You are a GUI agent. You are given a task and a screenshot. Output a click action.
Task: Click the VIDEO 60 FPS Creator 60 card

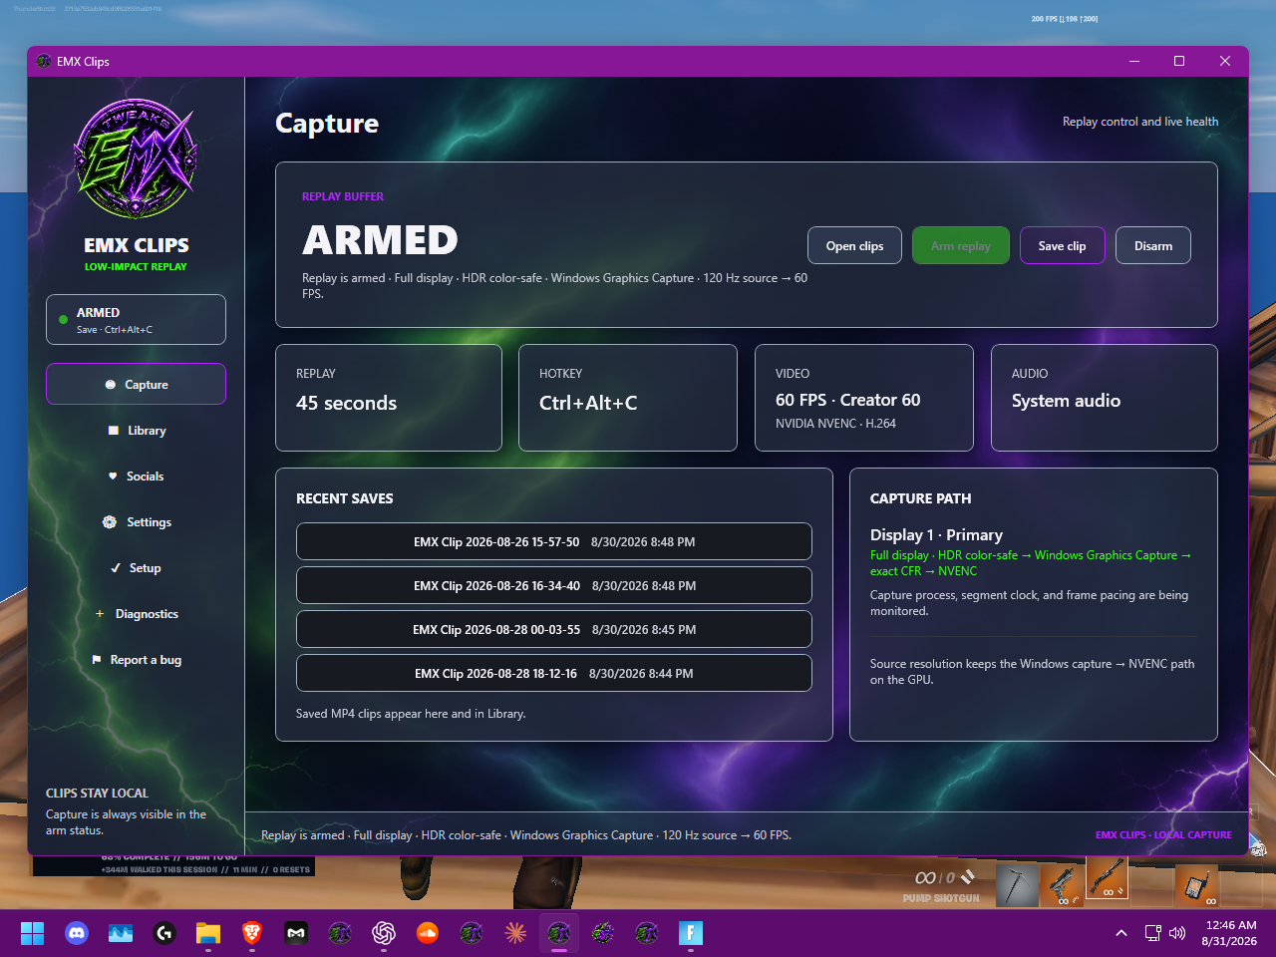[x=864, y=398]
